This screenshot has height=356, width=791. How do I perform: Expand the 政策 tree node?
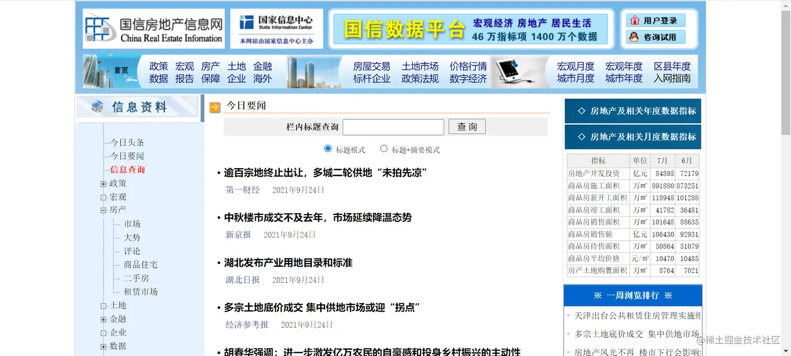[104, 183]
